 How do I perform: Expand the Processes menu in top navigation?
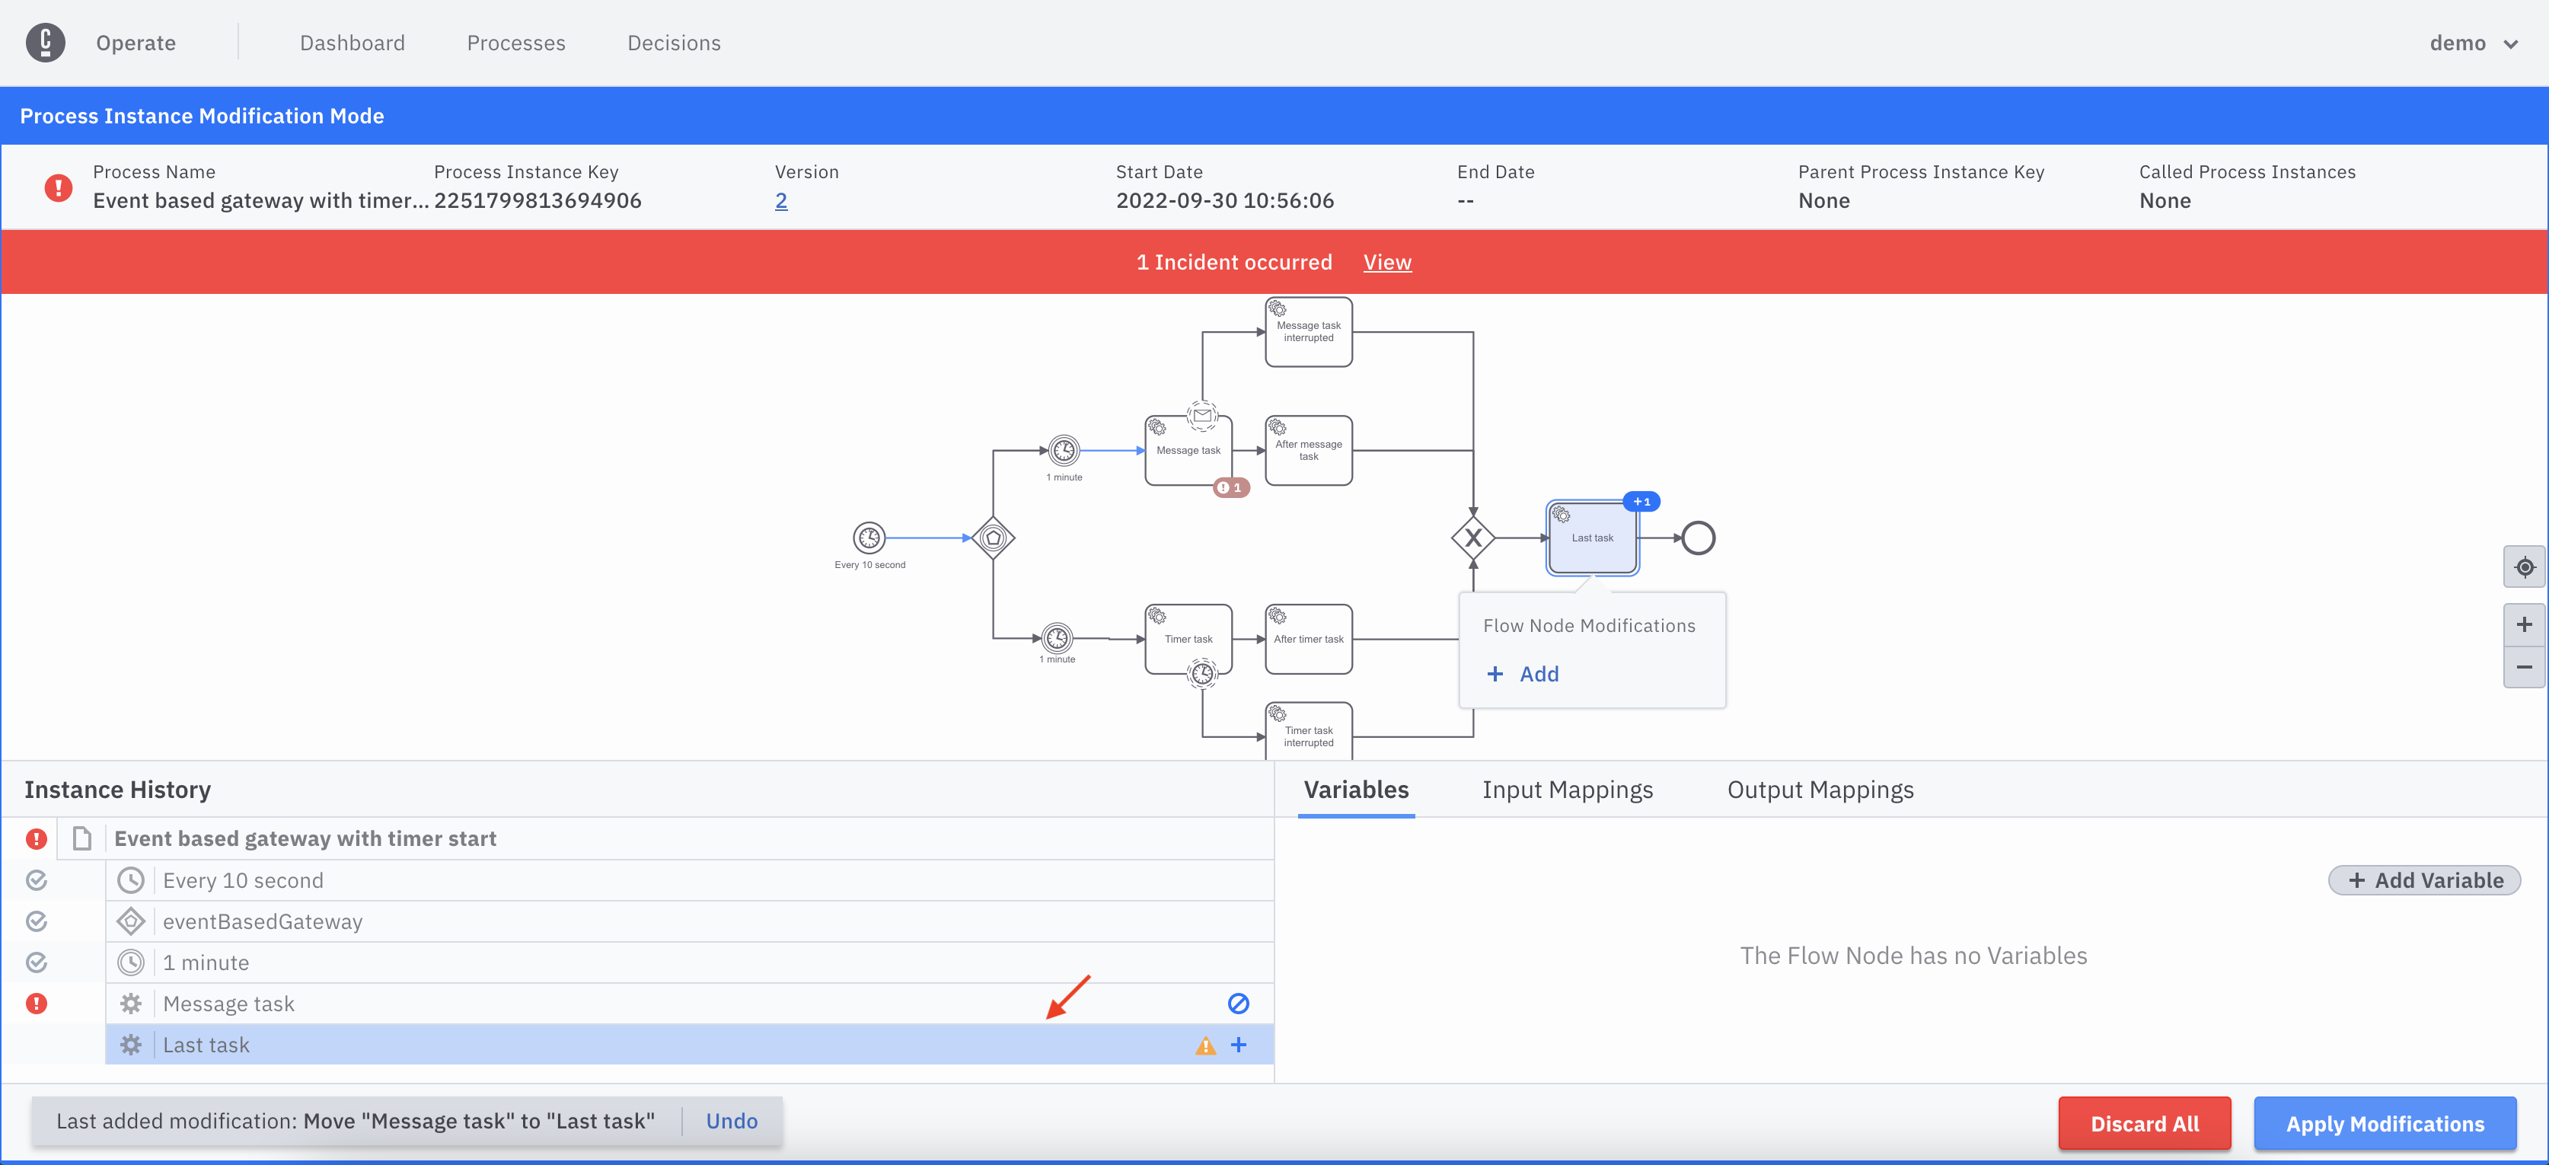[x=515, y=42]
